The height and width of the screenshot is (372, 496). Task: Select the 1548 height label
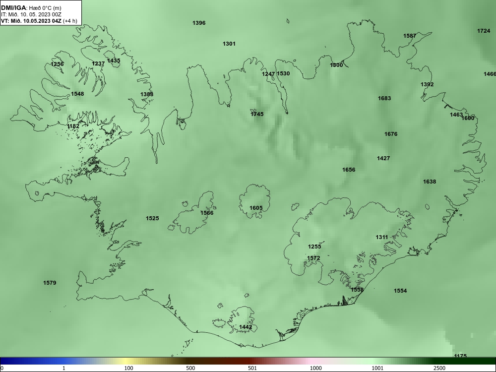[77, 94]
